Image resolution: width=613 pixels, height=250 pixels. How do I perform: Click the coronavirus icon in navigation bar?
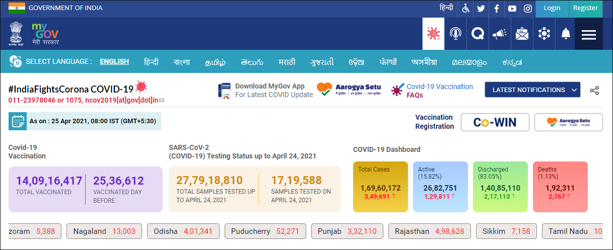pyautogui.click(x=433, y=34)
